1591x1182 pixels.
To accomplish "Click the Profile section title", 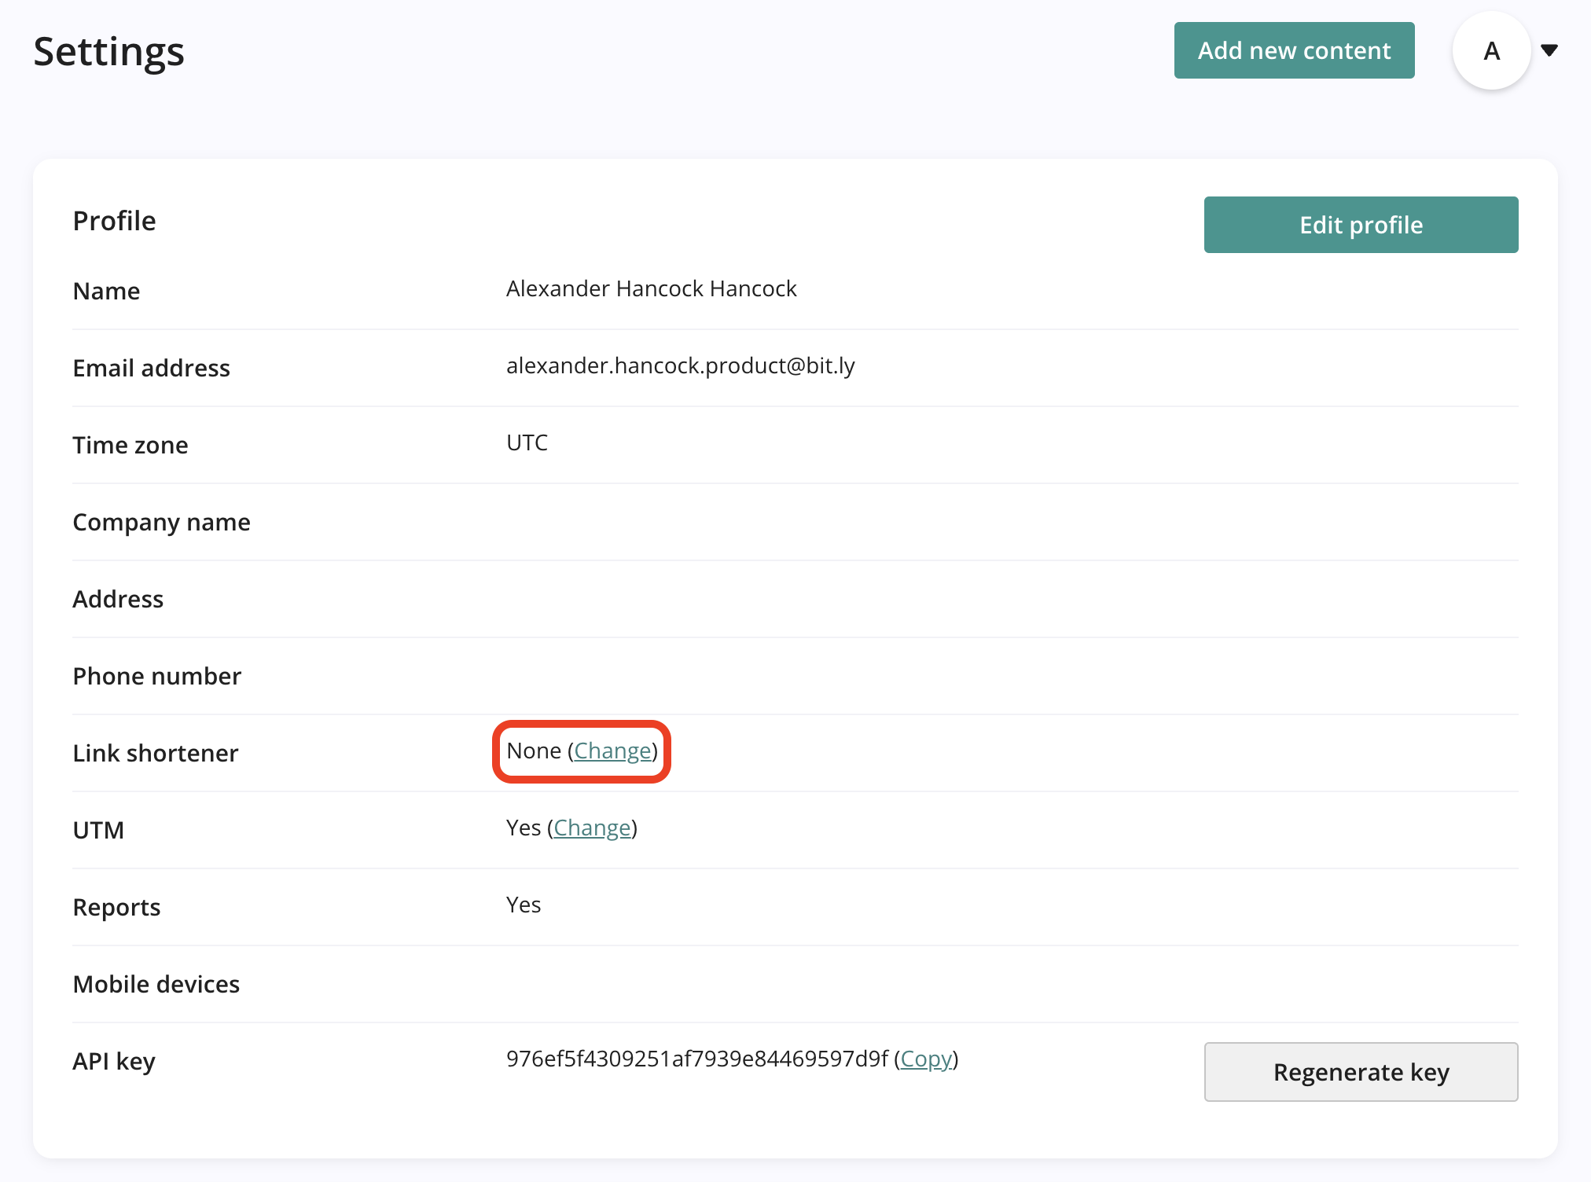I will point(114,221).
